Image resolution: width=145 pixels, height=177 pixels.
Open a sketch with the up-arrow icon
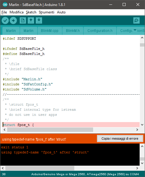pyautogui.click(x=31, y=20)
